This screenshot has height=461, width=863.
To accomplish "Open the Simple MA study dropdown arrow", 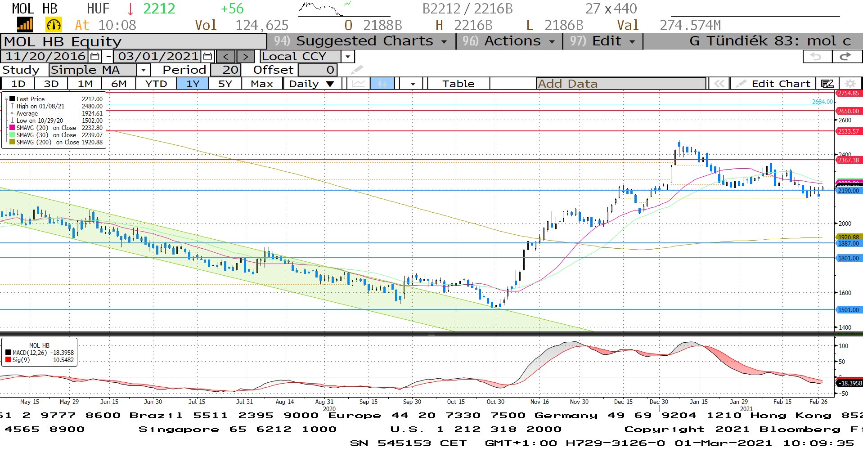I will (143, 70).
